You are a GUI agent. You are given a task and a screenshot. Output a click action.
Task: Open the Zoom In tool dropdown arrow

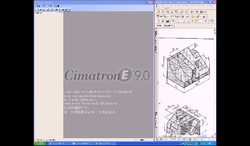click(176, 21)
